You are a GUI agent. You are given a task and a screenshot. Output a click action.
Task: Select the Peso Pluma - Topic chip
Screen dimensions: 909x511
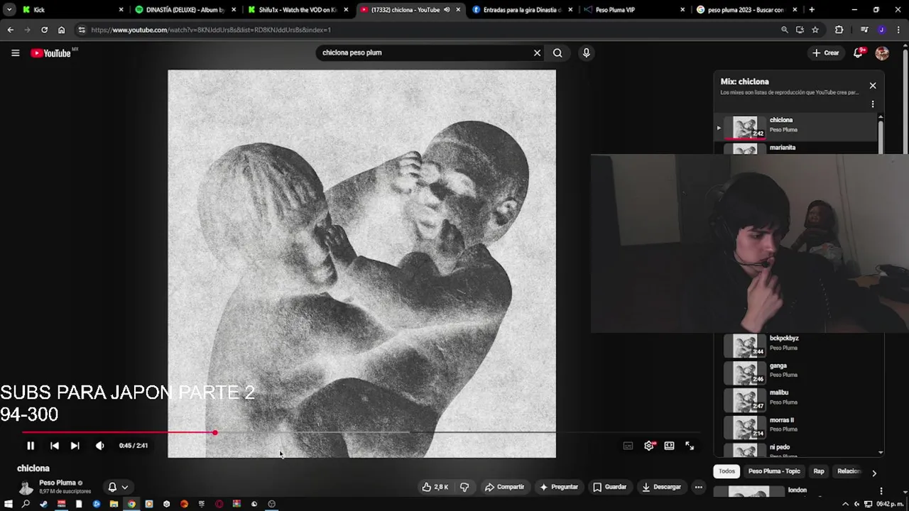coord(774,471)
